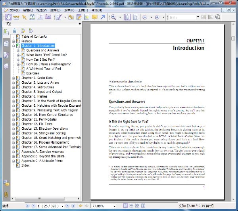Select the Typewriter tool icon

59,17
